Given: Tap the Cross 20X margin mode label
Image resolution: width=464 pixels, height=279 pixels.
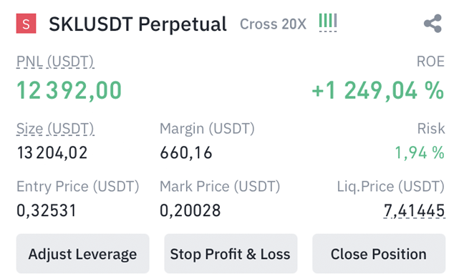Looking at the screenshot, I should click(273, 24).
